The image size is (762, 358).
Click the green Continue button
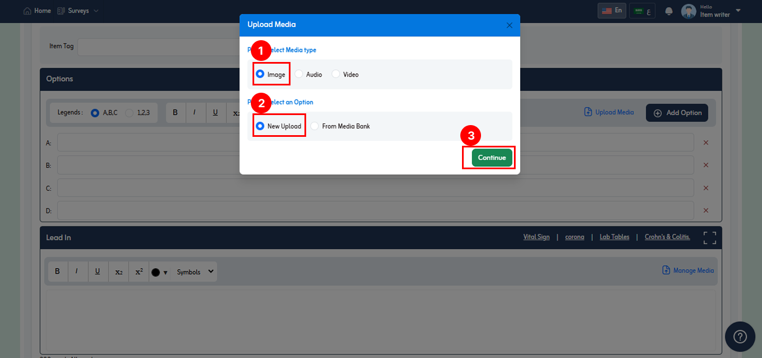[492, 157]
